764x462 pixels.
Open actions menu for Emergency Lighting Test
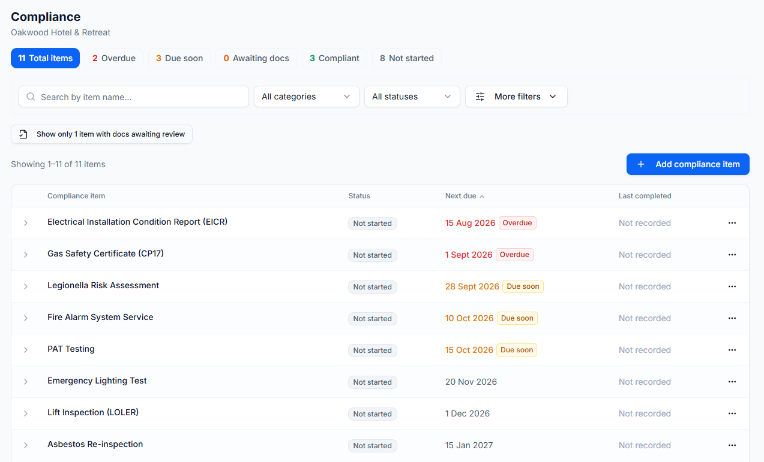(732, 382)
